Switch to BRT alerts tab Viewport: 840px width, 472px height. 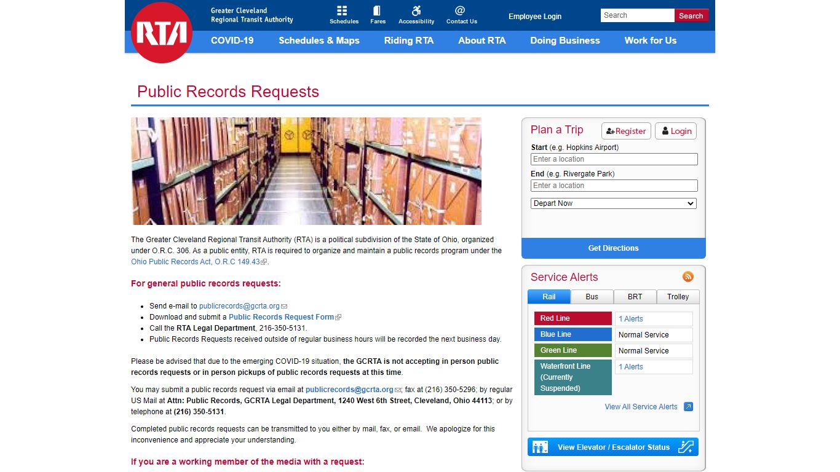(x=635, y=297)
